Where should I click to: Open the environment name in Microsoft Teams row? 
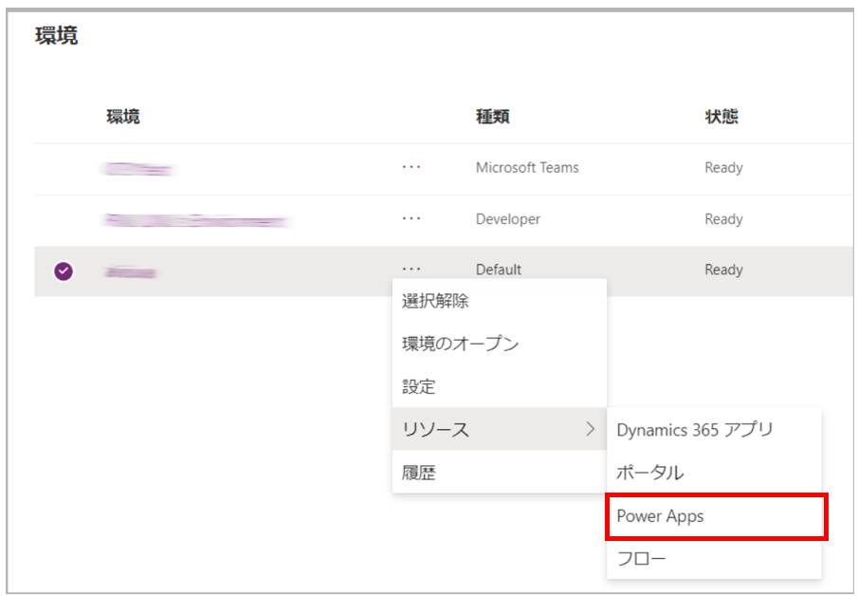click(139, 169)
